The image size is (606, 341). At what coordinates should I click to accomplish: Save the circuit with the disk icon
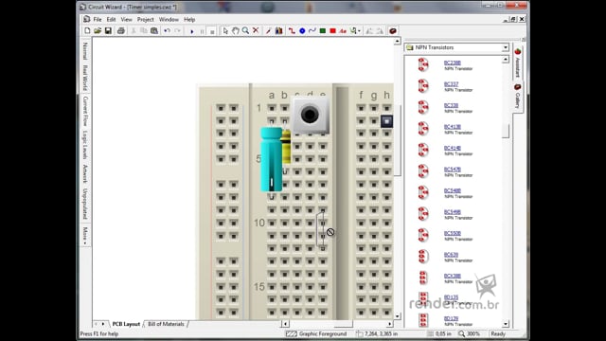point(108,31)
